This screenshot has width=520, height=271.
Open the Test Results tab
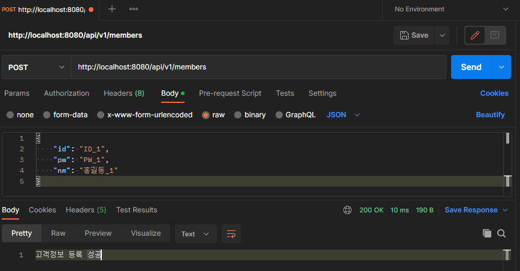pos(137,210)
